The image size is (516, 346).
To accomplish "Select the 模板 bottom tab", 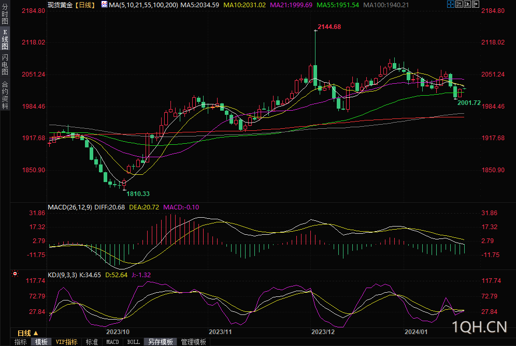I will click(41, 342).
